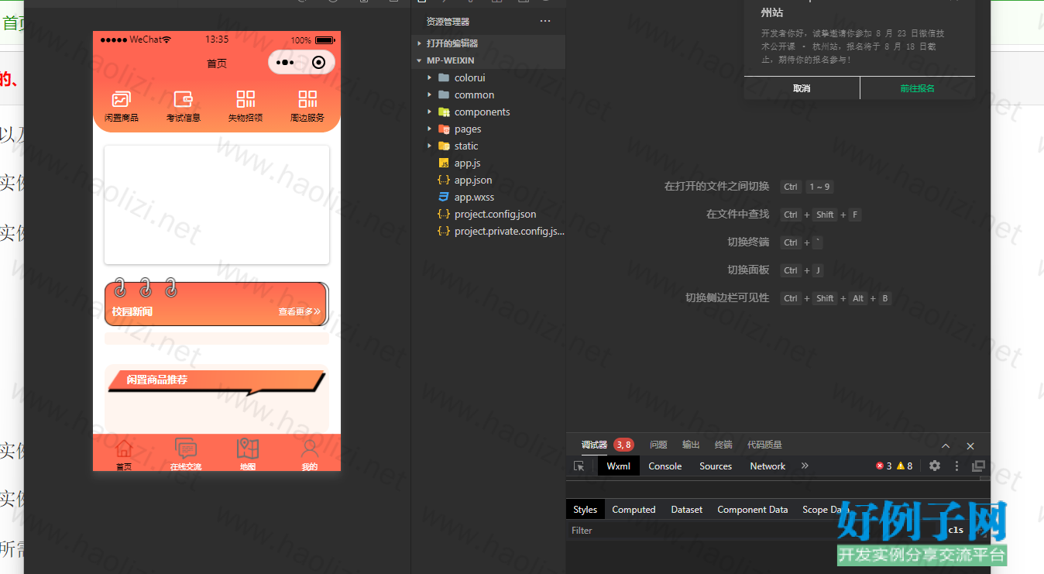Viewport: 1044px width, 574px height.
Task: Tap the 考试信息 wallet icon
Action: click(x=184, y=100)
